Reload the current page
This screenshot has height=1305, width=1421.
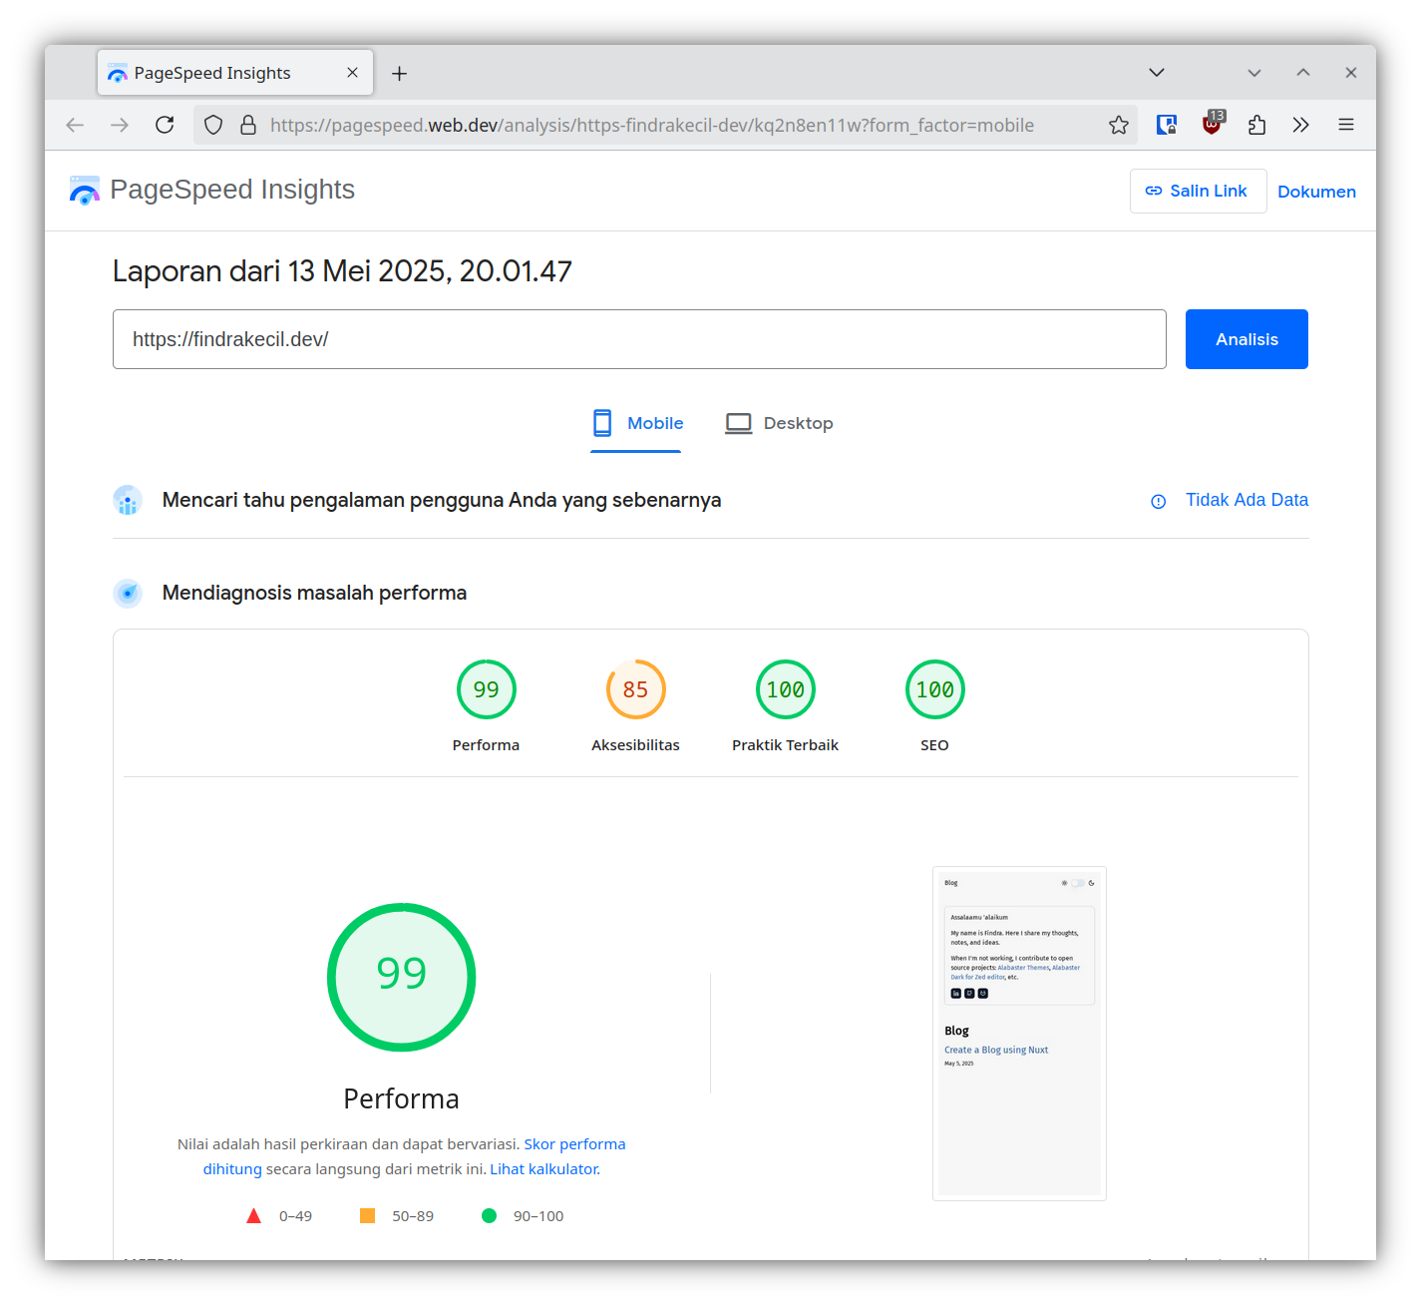click(165, 125)
